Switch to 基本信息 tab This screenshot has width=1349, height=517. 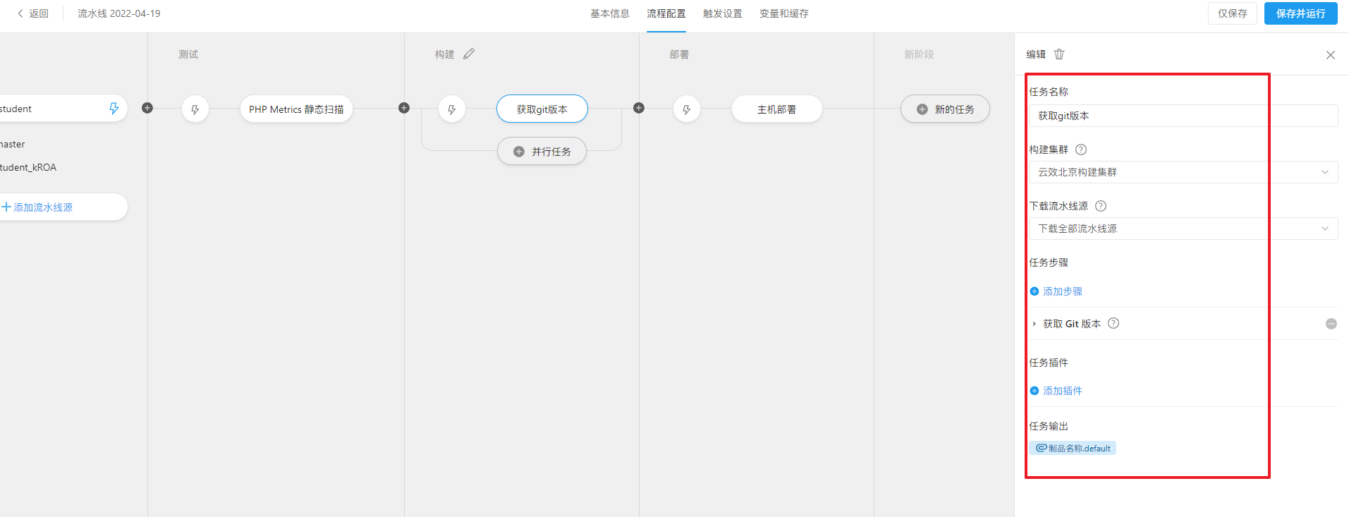pyautogui.click(x=610, y=13)
